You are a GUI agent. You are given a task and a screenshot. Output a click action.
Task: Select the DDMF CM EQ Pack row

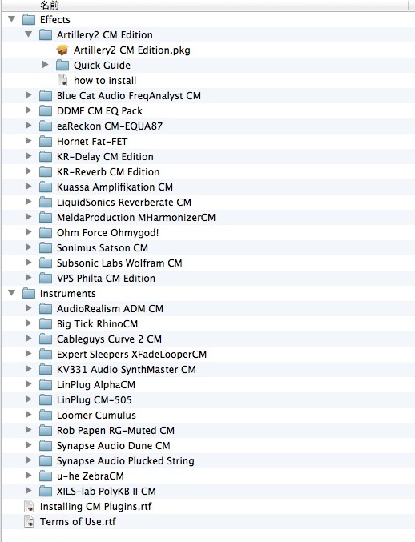point(208,111)
